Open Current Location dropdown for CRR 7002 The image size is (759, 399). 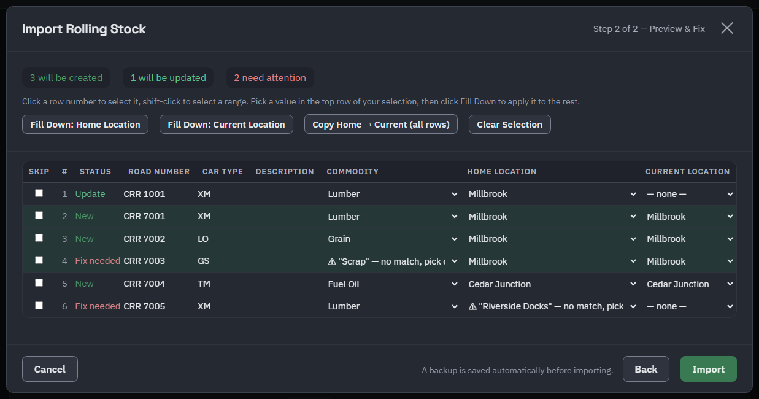point(690,239)
